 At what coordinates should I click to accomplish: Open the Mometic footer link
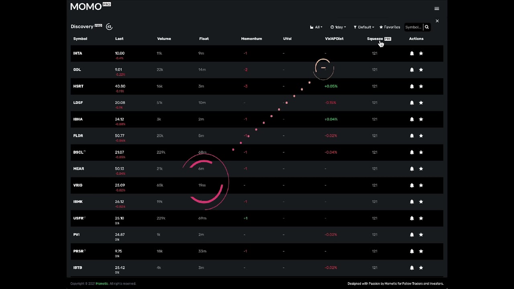click(x=102, y=284)
